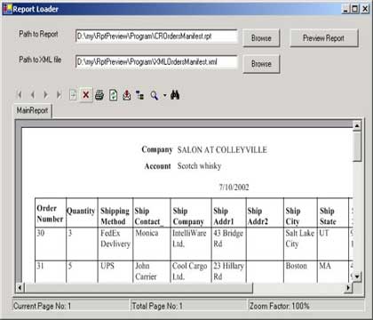Viewport: 373px width, 320px height.
Task: Go to first page of report
Action: (20, 95)
